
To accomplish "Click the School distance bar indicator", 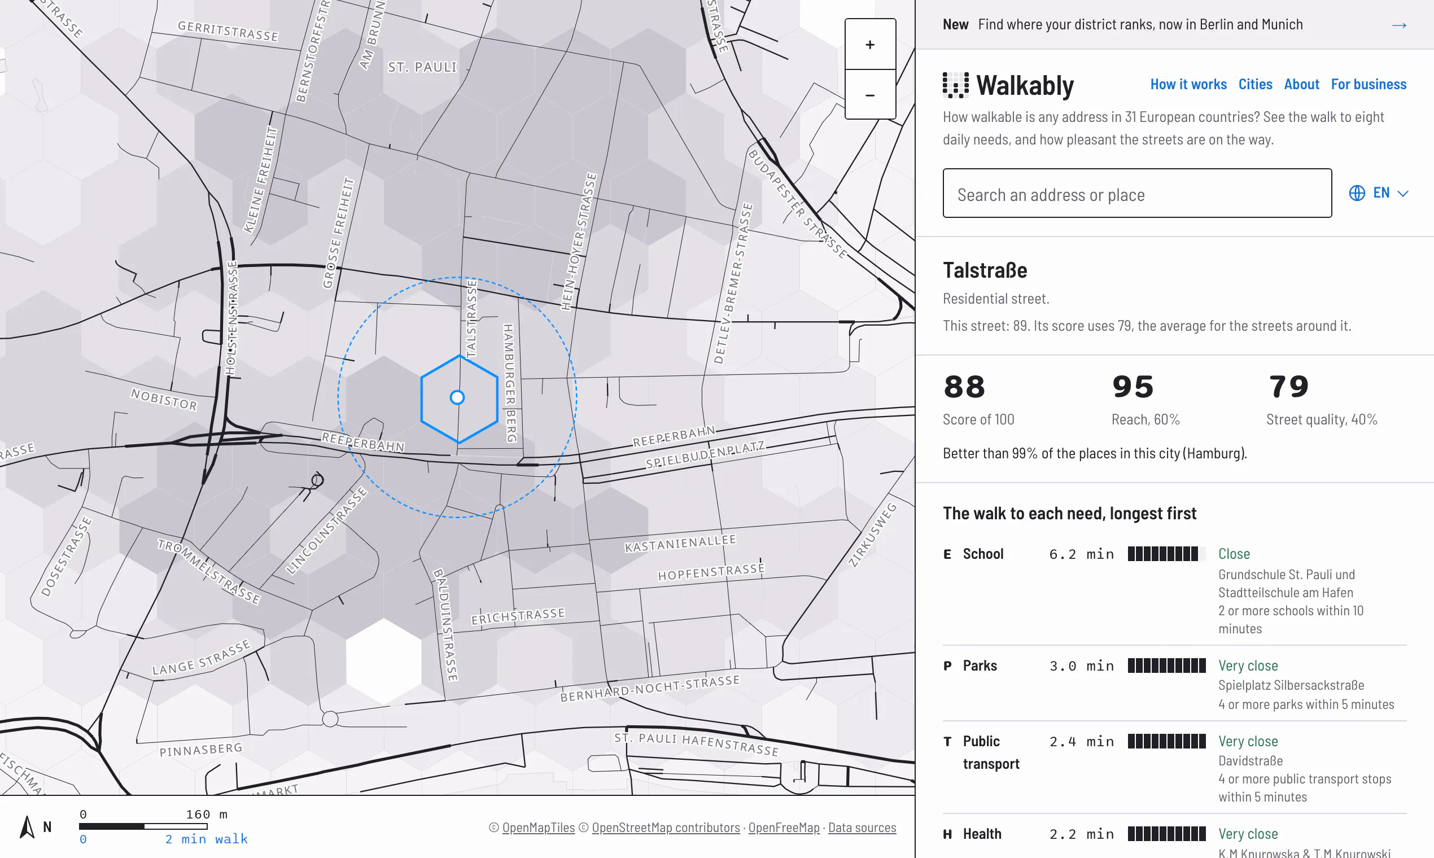I will [1166, 554].
